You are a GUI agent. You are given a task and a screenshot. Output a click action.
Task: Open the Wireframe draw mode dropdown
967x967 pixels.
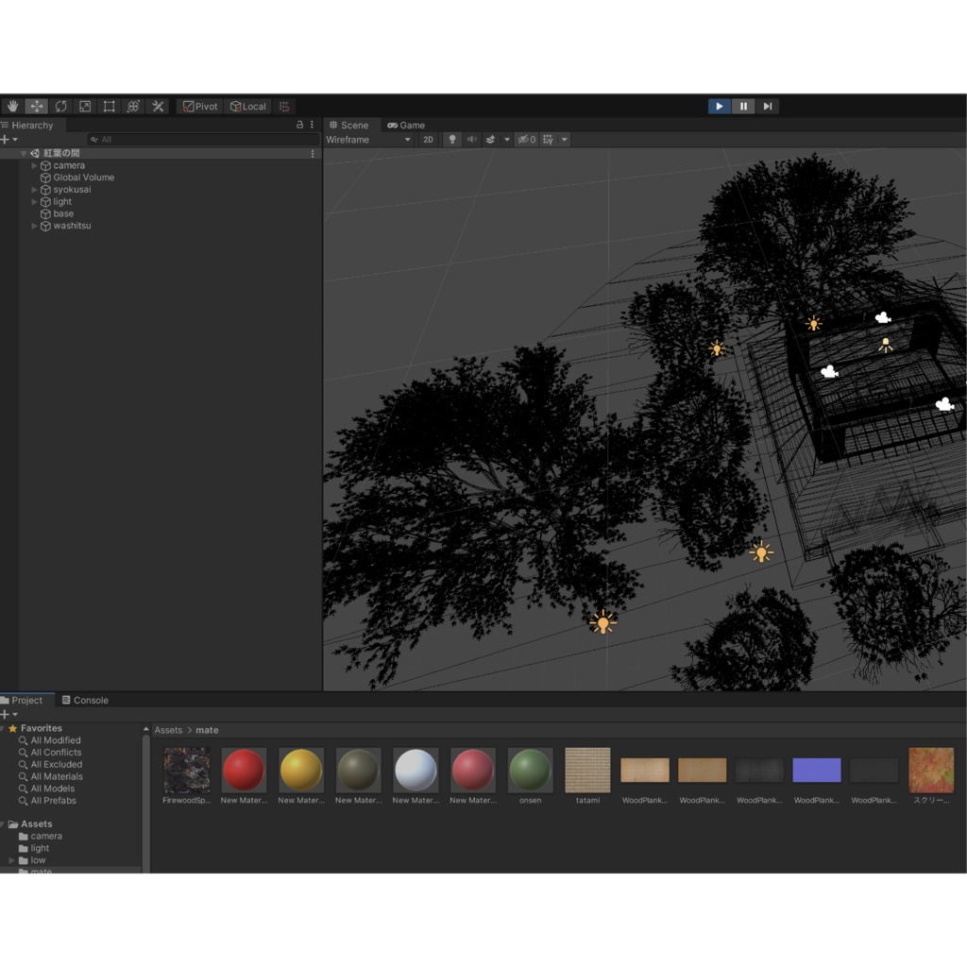point(368,140)
